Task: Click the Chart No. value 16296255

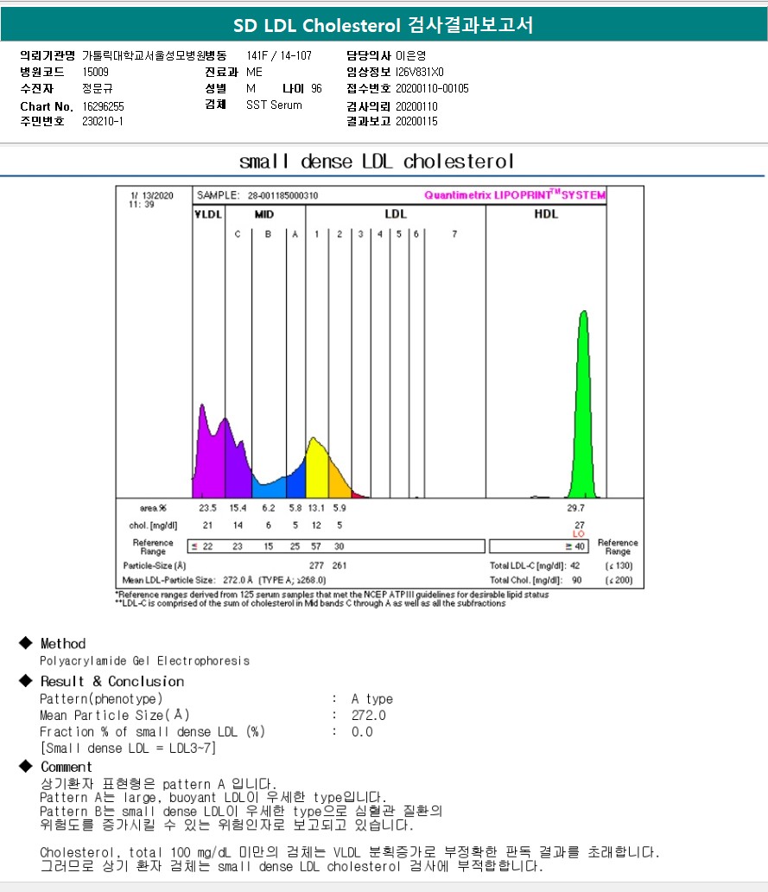Action: click(x=103, y=105)
